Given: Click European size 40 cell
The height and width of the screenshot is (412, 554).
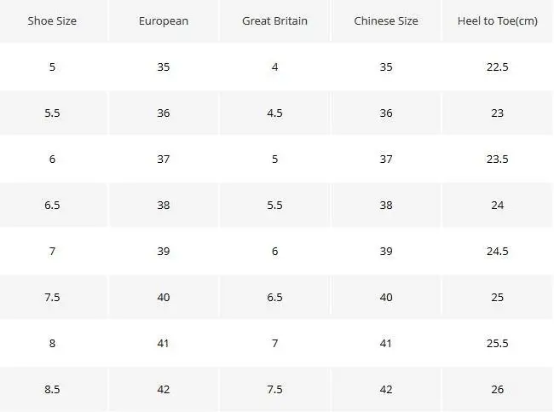Looking at the screenshot, I should (164, 297).
